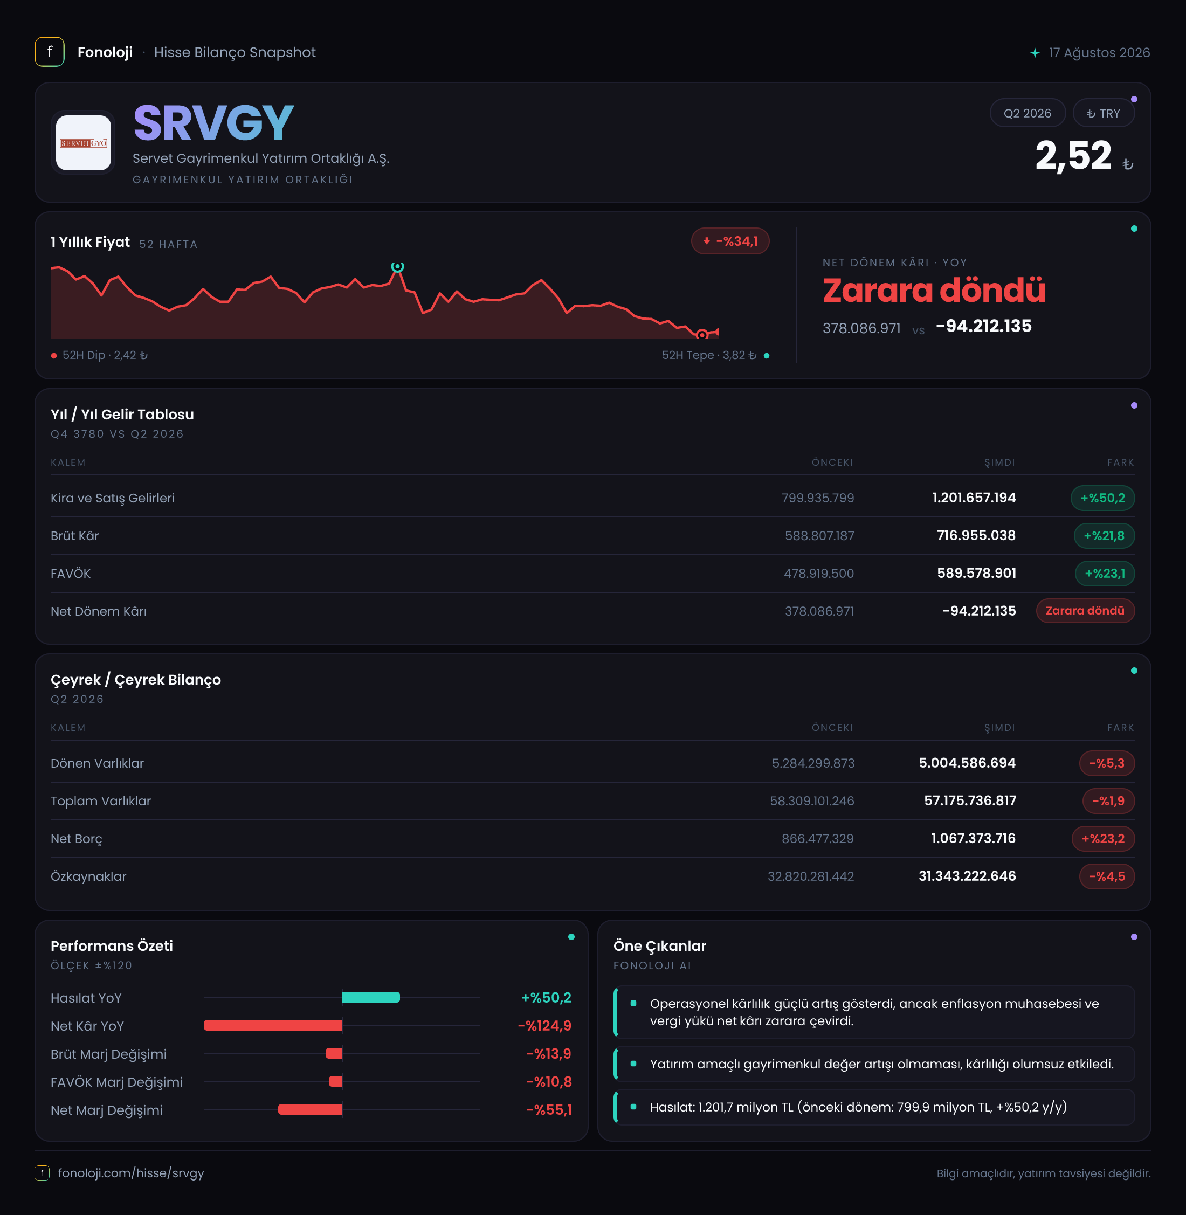Click the value 1.067.373.716 in Net Borç row
1186x1215 pixels.
973,838
